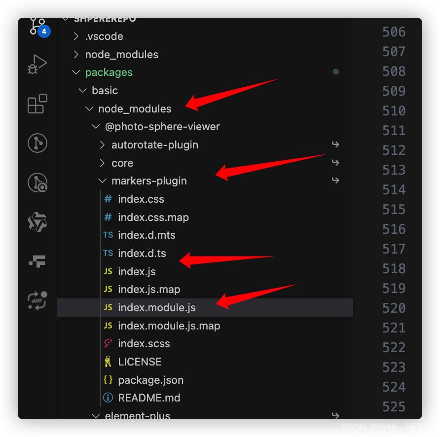Click the diff compare sidebar icon
The height and width of the screenshot is (437, 440).
37,300
